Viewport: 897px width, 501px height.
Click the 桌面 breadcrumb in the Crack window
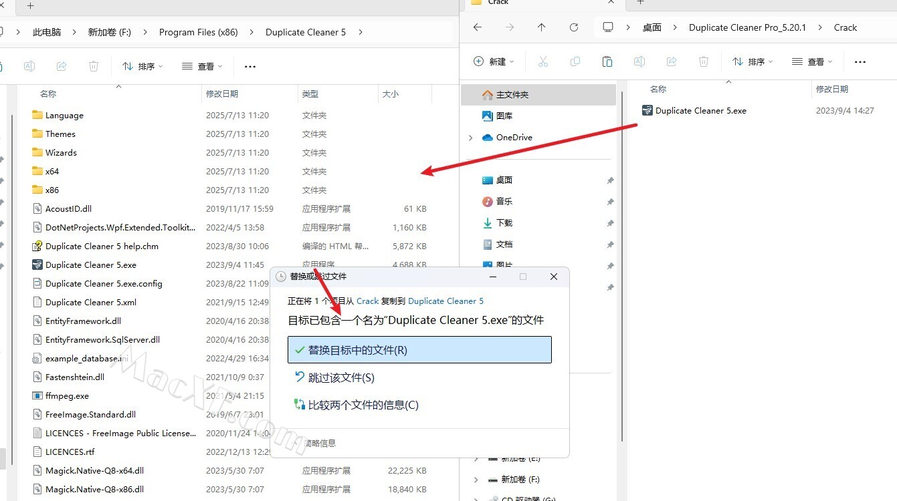[652, 27]
